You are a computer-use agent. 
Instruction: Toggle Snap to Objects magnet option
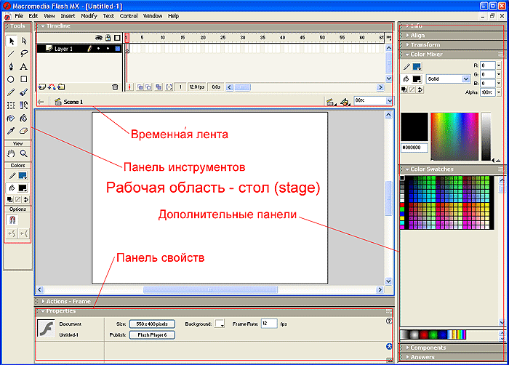12,220
